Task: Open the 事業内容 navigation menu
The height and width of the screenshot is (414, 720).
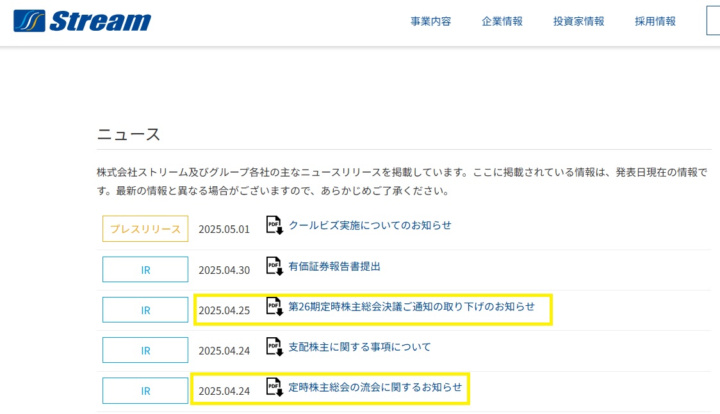Action: [x=430, y=21]
